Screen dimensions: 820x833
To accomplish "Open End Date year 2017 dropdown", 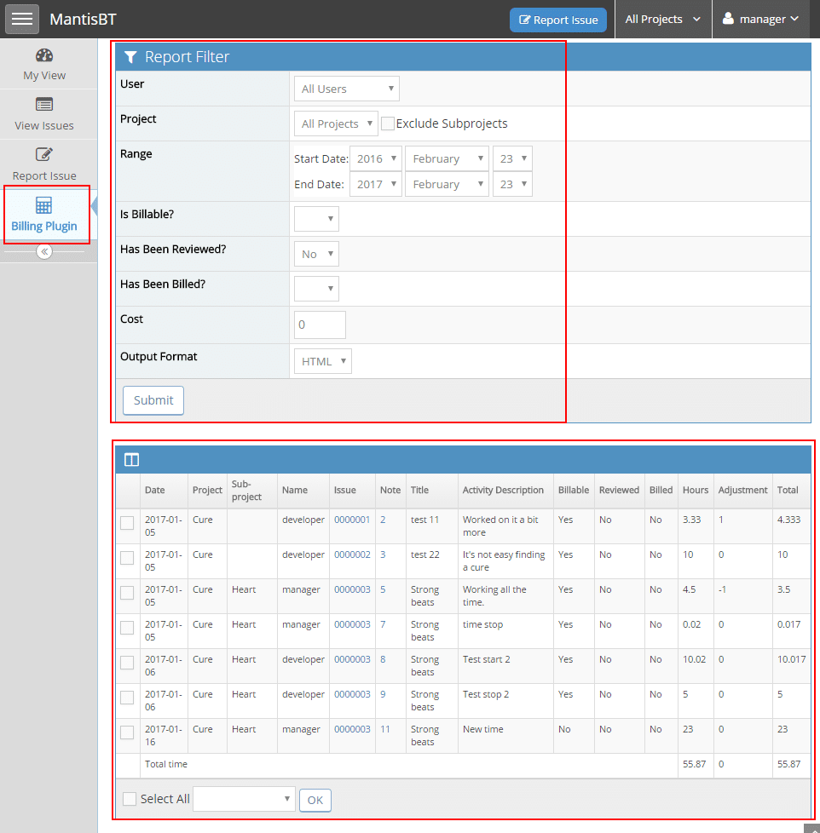I will coord(375,184).
